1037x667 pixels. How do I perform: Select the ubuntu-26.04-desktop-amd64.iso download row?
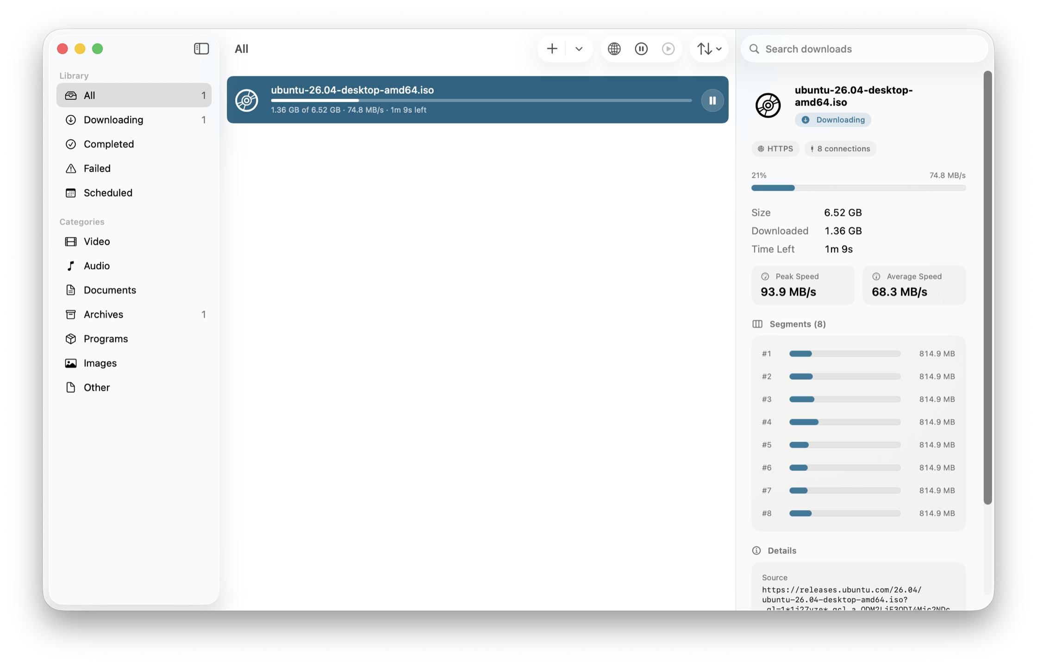click(x=477, y=100)
